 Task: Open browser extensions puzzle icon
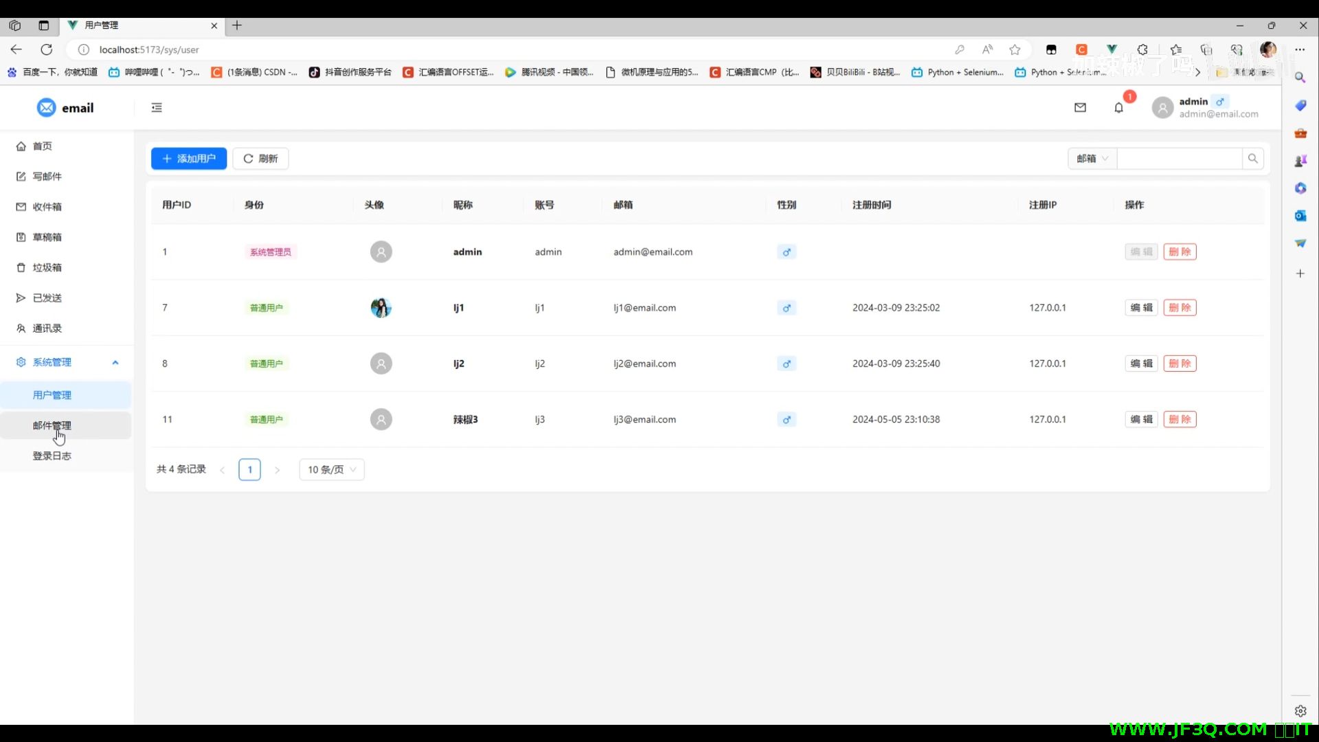pyautogui.click(x=1142, y=49)
